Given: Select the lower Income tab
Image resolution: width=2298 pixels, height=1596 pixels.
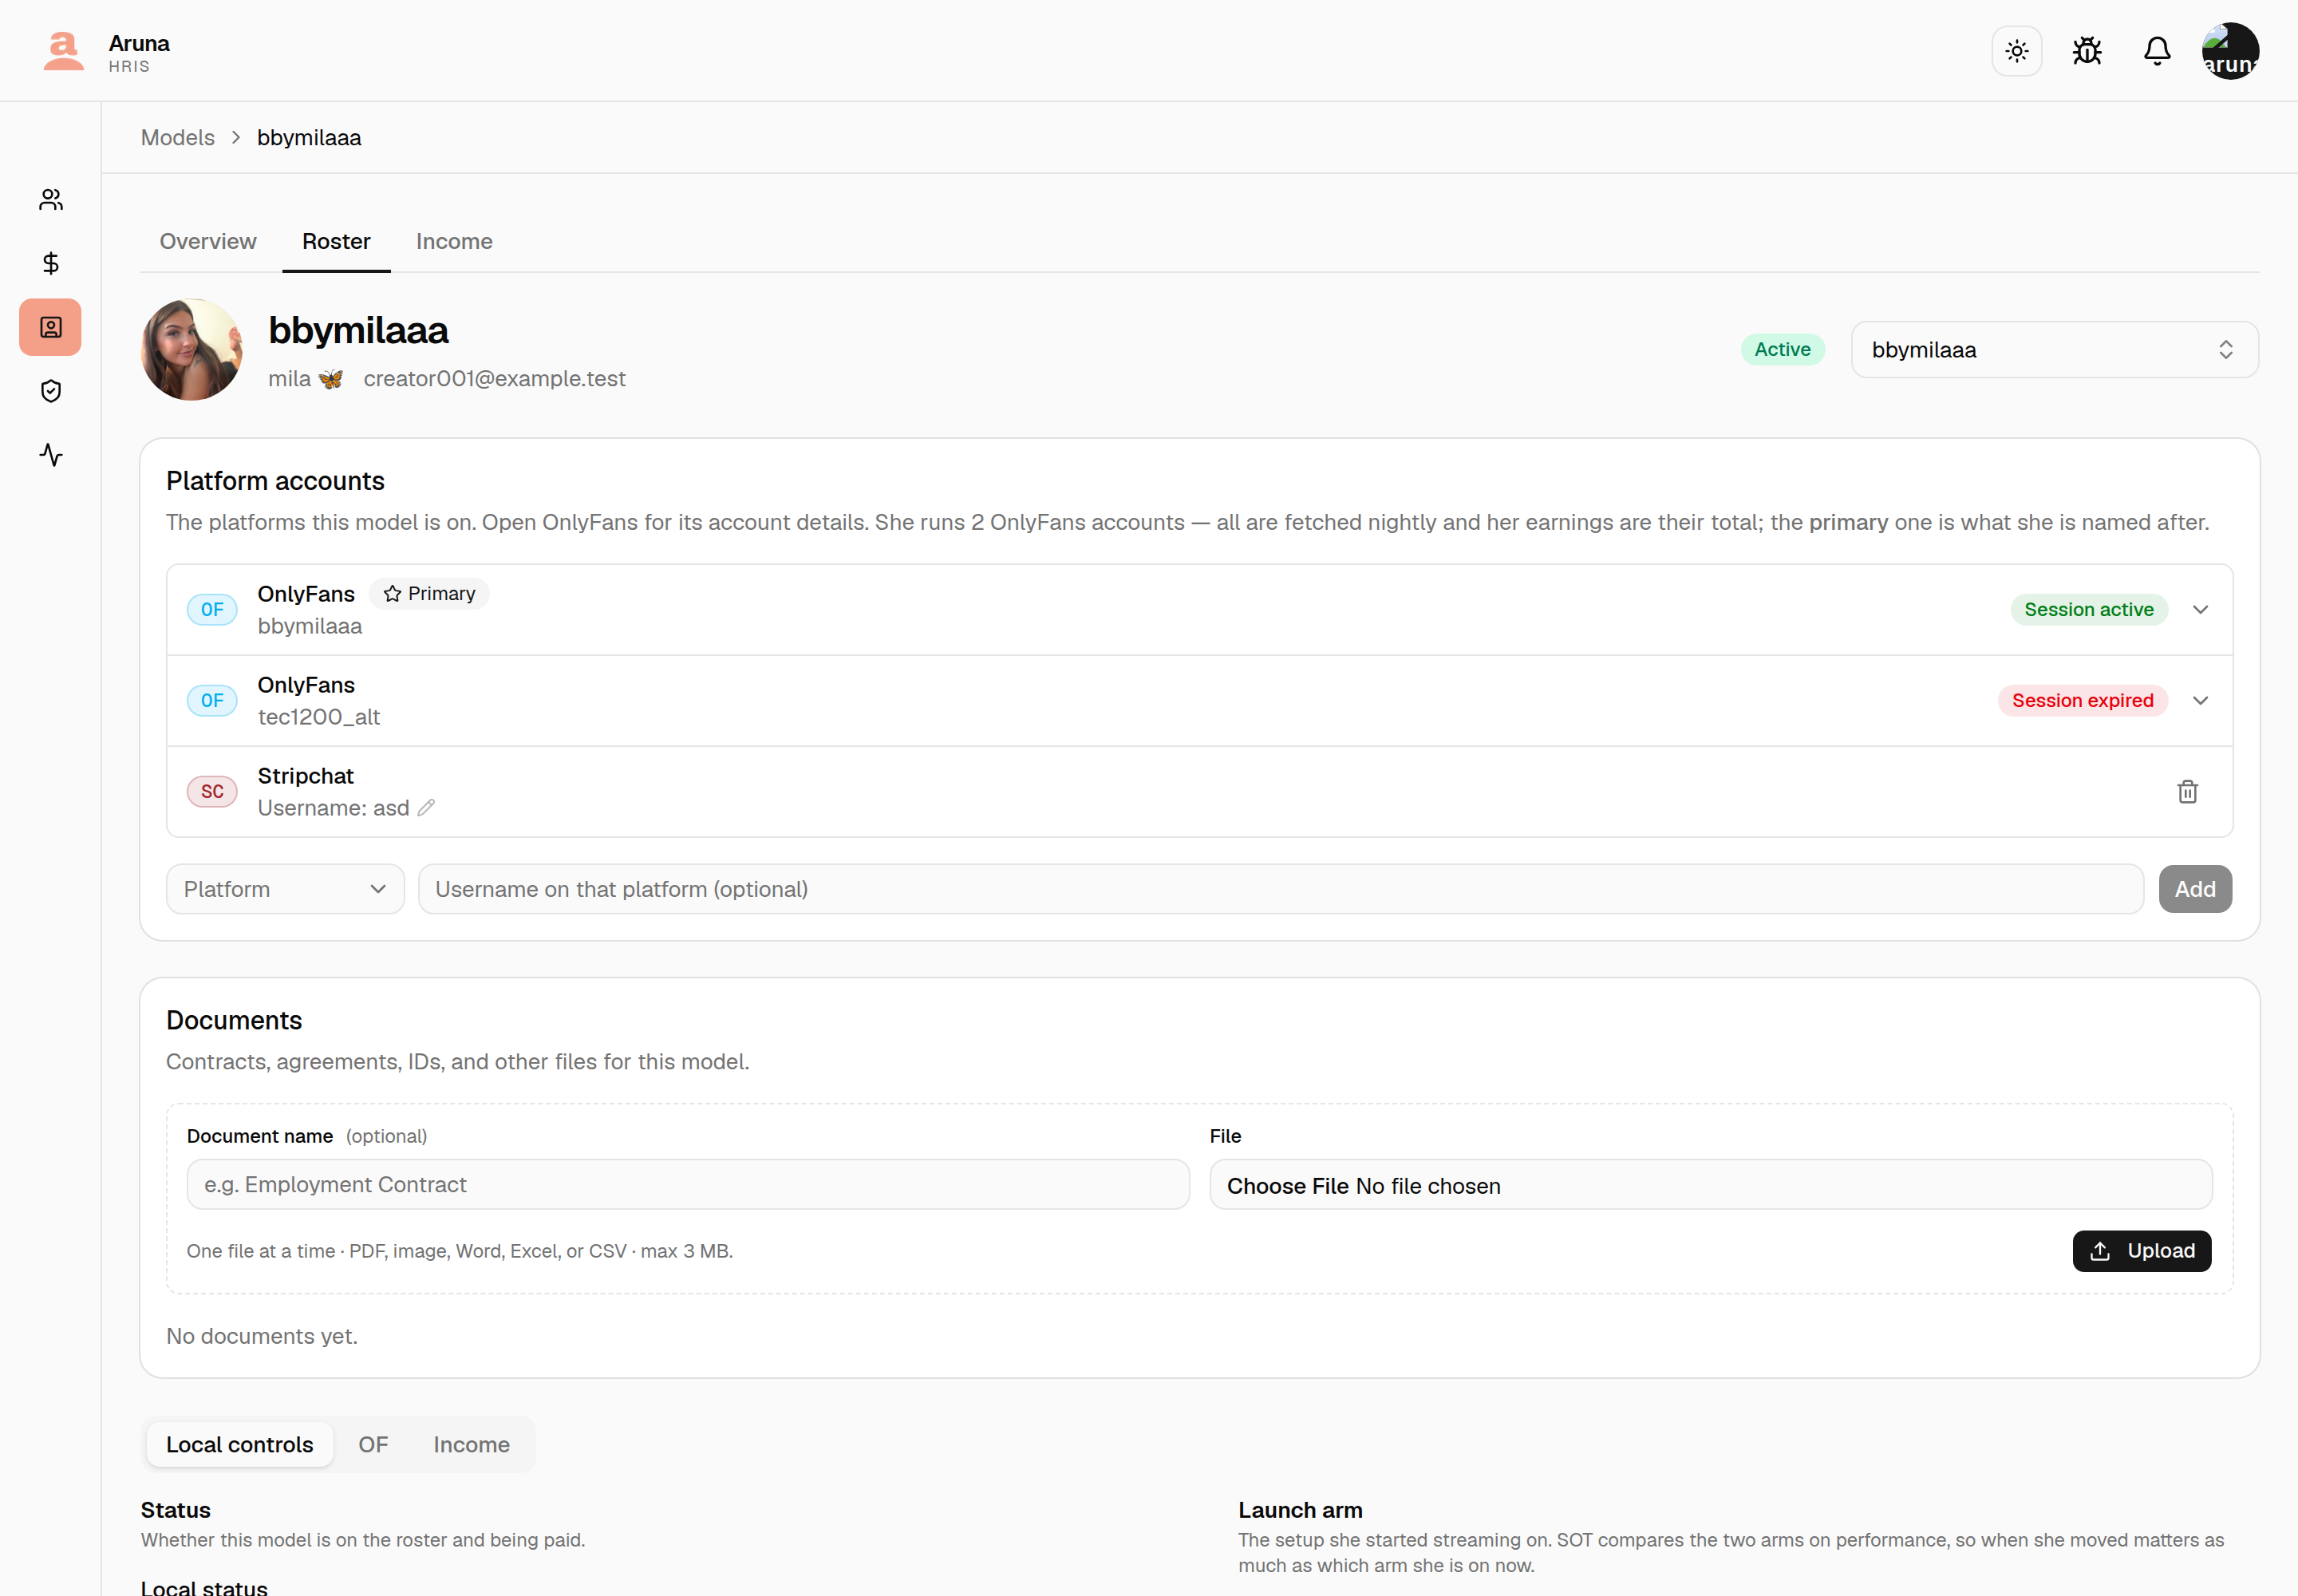Looking at the screenshot, I should tap(471, 1445).
